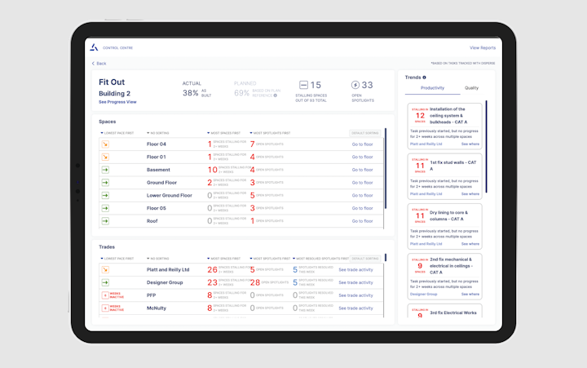Image resolution: width=587 pixels, height=368 pixels.
Task: Click Default Sorting button in Spaces
Action: pyautogui.click(x=364, y=132)
